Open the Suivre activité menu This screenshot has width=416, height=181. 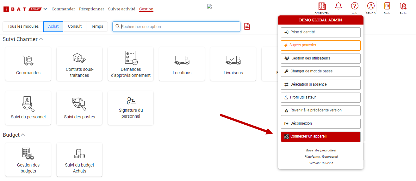121,9
